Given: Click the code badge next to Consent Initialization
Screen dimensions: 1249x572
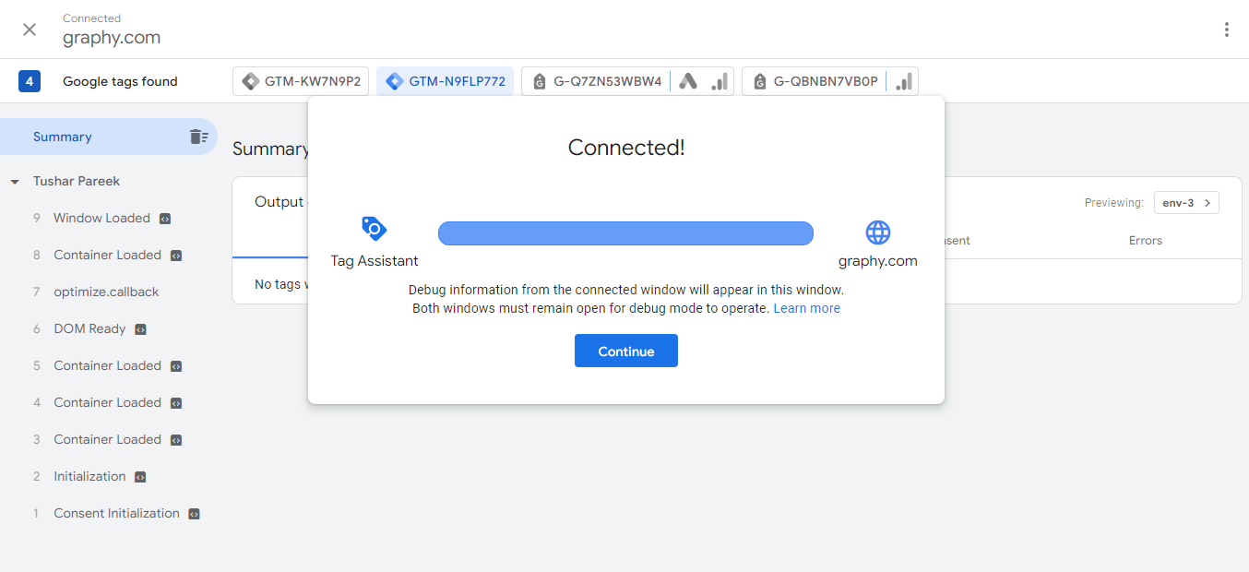Looking at the screenshot, I should coord(194,514).
